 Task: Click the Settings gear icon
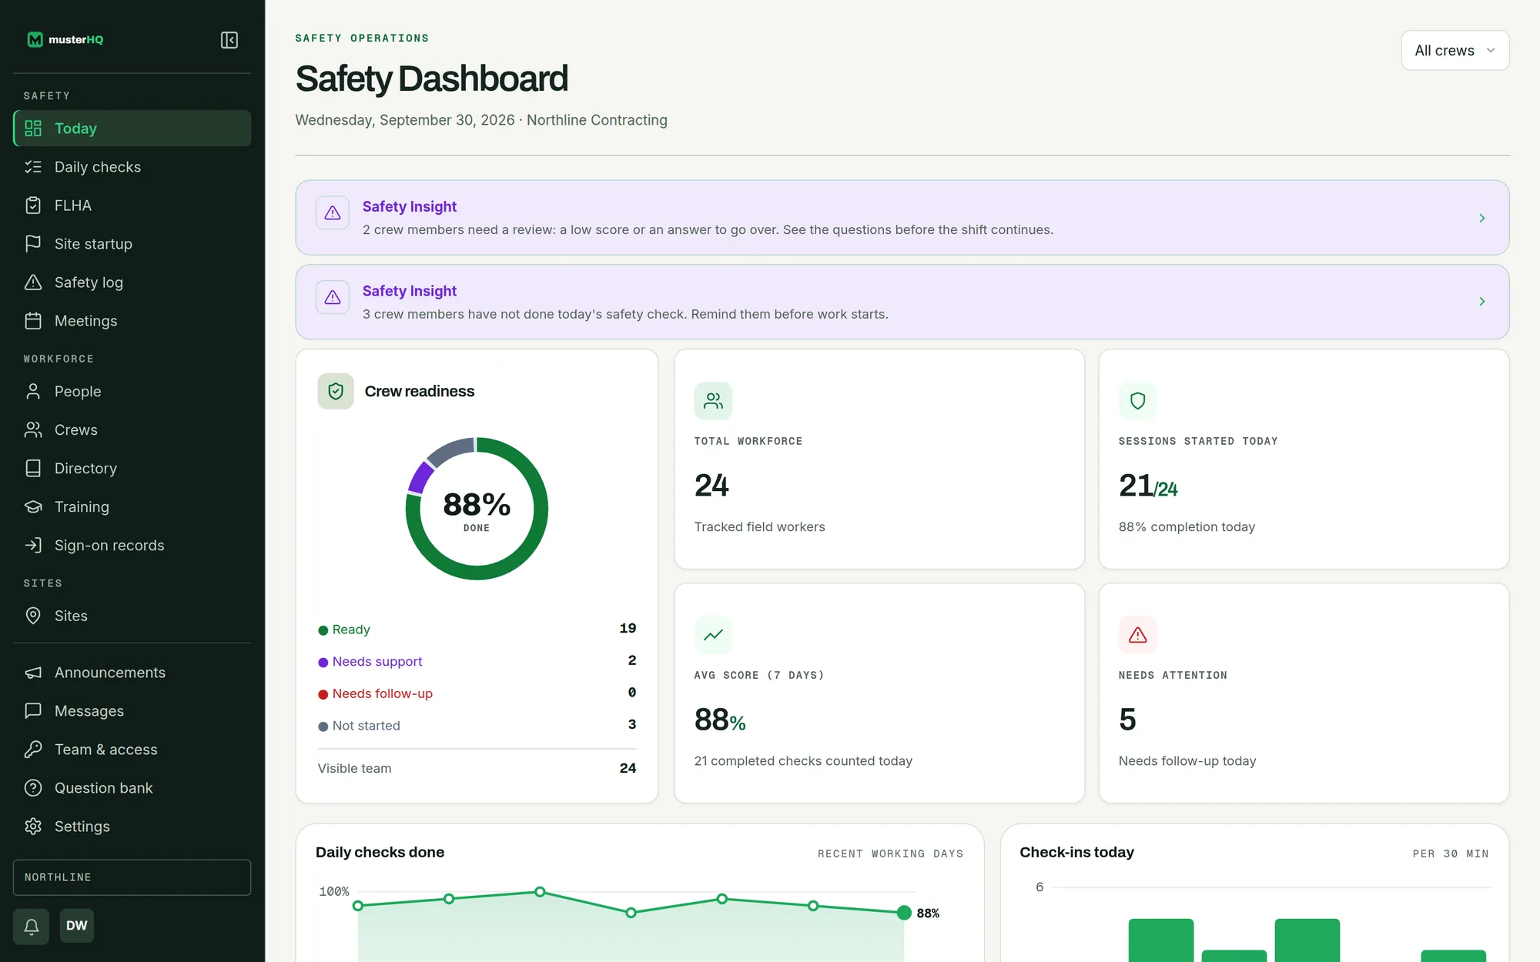[33, 827]
